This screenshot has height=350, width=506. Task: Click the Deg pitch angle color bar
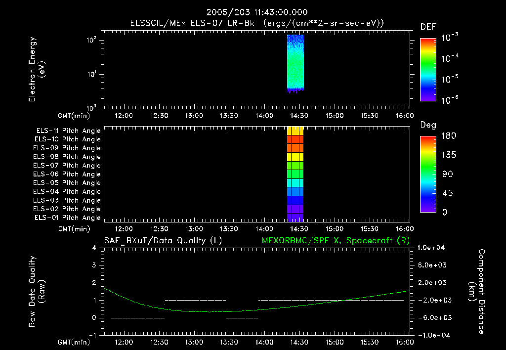[x=428, y=174]
